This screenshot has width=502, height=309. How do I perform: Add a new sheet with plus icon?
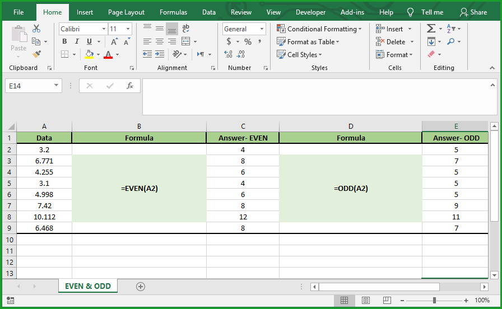click(141, 286)
